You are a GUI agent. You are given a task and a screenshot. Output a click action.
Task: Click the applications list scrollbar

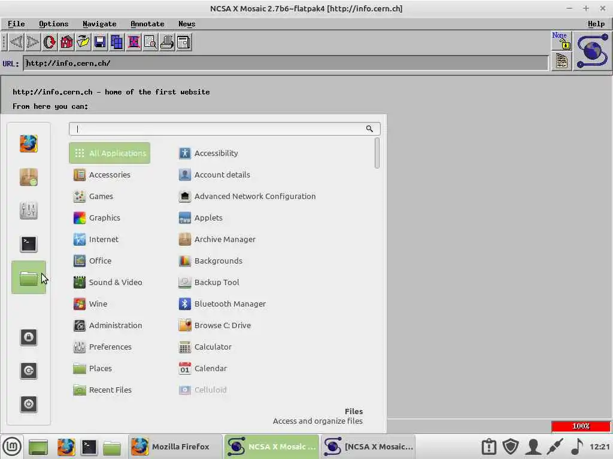(x=377, y=153)
